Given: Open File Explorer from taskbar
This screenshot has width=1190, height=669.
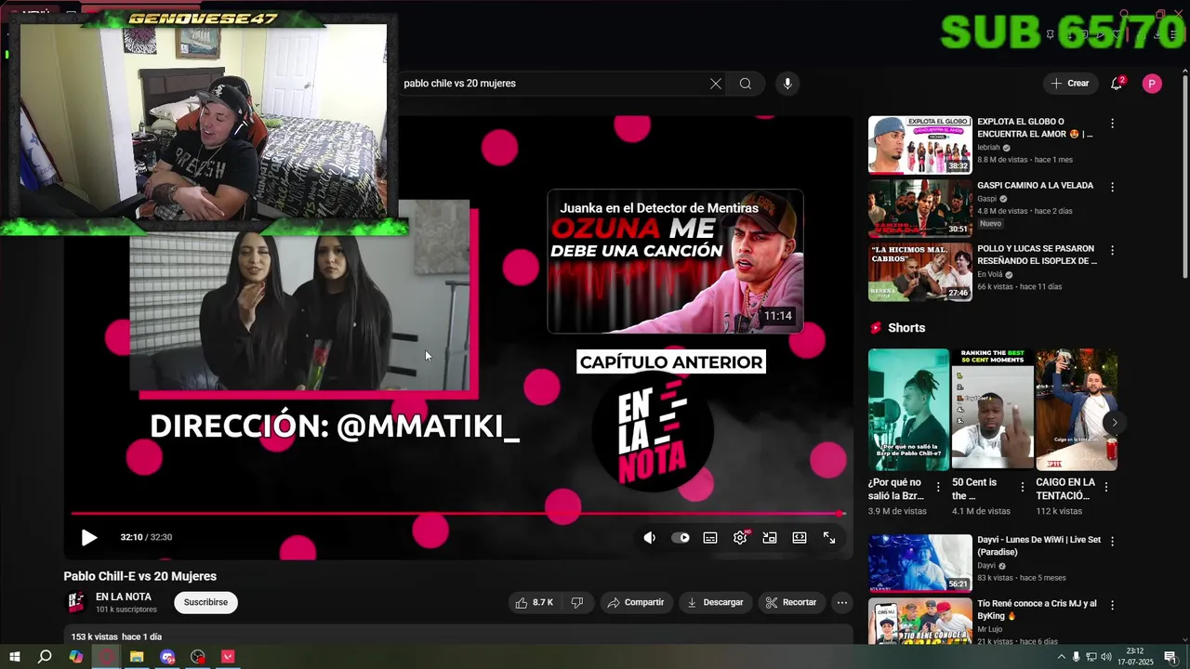Looking at the screenshot, I should (x=137, y=657).
